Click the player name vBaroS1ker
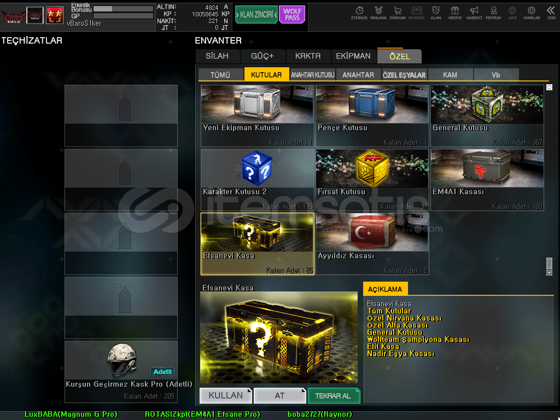This screenshot has width=560, height=420. (84, 24)
